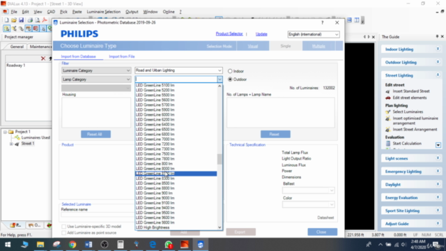Open Calculator from the taskbar
Viewport: 446px width, 251px height.
(121, 245)
